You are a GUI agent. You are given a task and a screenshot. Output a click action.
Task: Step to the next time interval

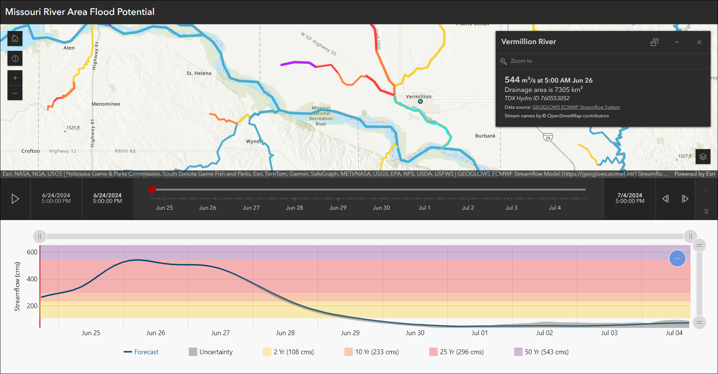pyautogui.click(x=685, y=199)
